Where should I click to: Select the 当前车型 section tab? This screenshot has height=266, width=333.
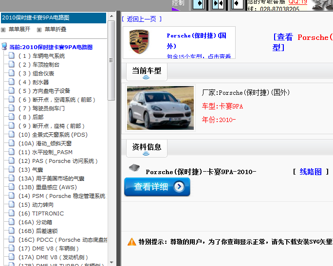pyautogui.click(x=147, y=72)
